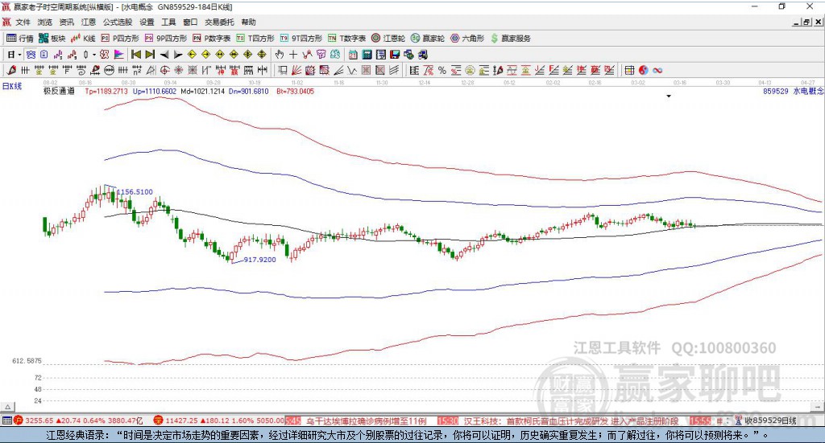Click the 917.9200 low price label
Image resolution: width=825 pixels, height=443 pixels.
[x=260, y=260]
